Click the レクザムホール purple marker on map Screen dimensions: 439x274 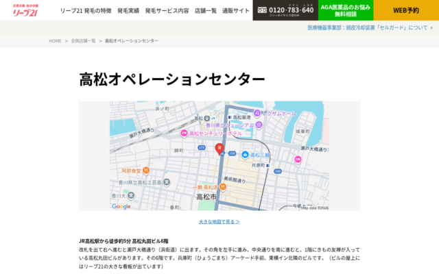point(257,113)
